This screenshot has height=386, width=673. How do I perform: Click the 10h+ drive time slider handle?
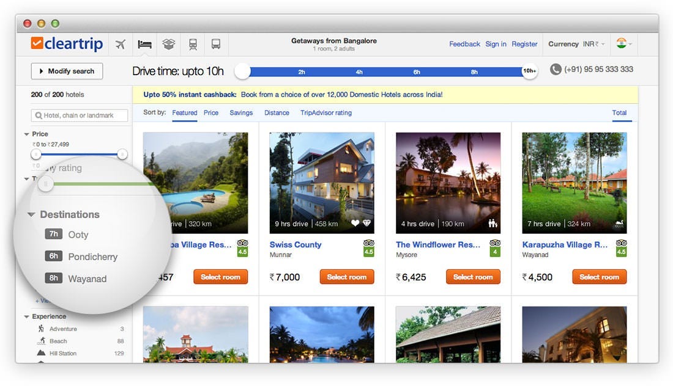pyautogui.click(x=529, y=71)
